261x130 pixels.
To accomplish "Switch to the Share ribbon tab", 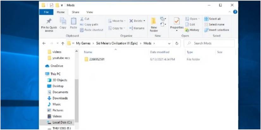I will click(x=76, y=12).
